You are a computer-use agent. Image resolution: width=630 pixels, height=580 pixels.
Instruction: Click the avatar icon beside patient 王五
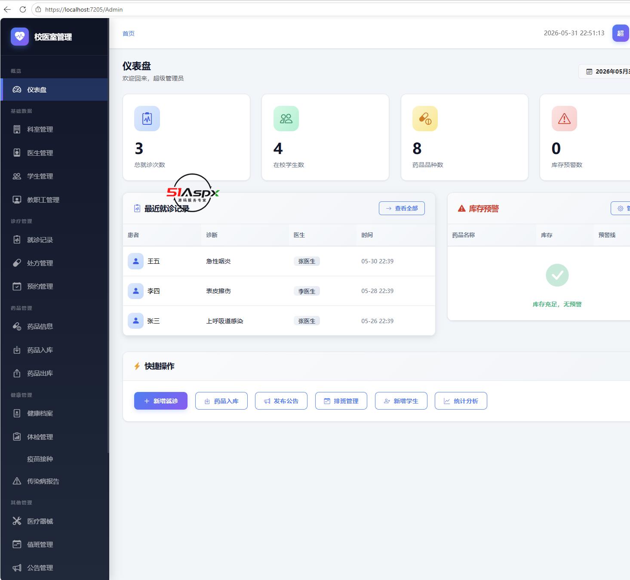point(135,261)
